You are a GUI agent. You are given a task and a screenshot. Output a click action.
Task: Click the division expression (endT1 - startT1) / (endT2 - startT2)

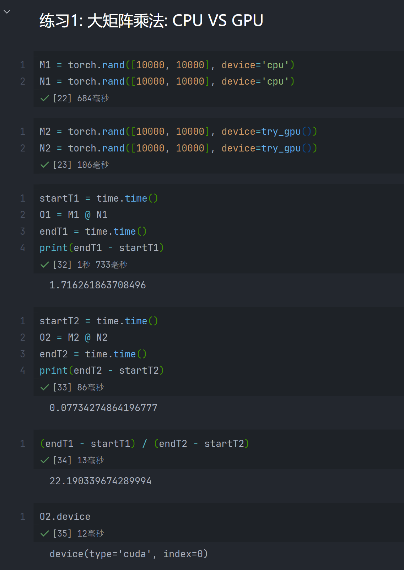144,444
